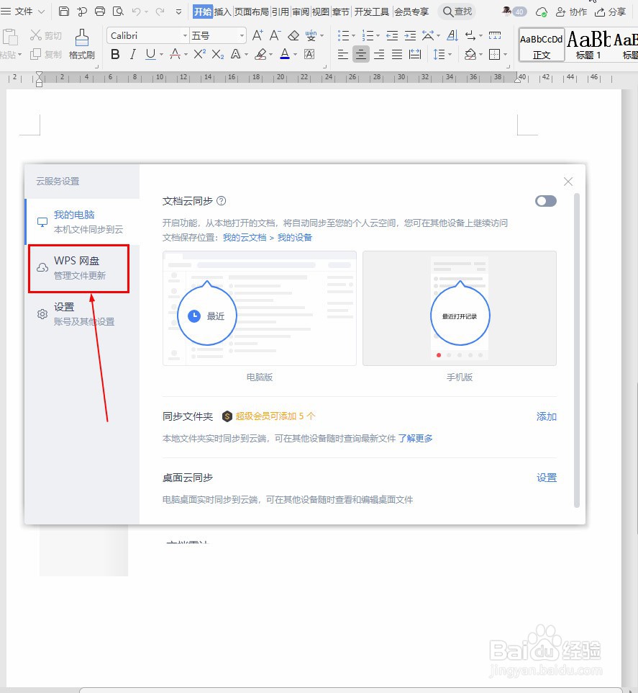The image size is (638, 693).
Task: Click the Distributed alignment icon
Action: [415, 54]
